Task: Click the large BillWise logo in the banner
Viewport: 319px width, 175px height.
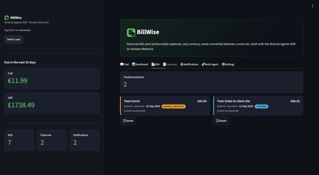Action: [x=131, y=32]
